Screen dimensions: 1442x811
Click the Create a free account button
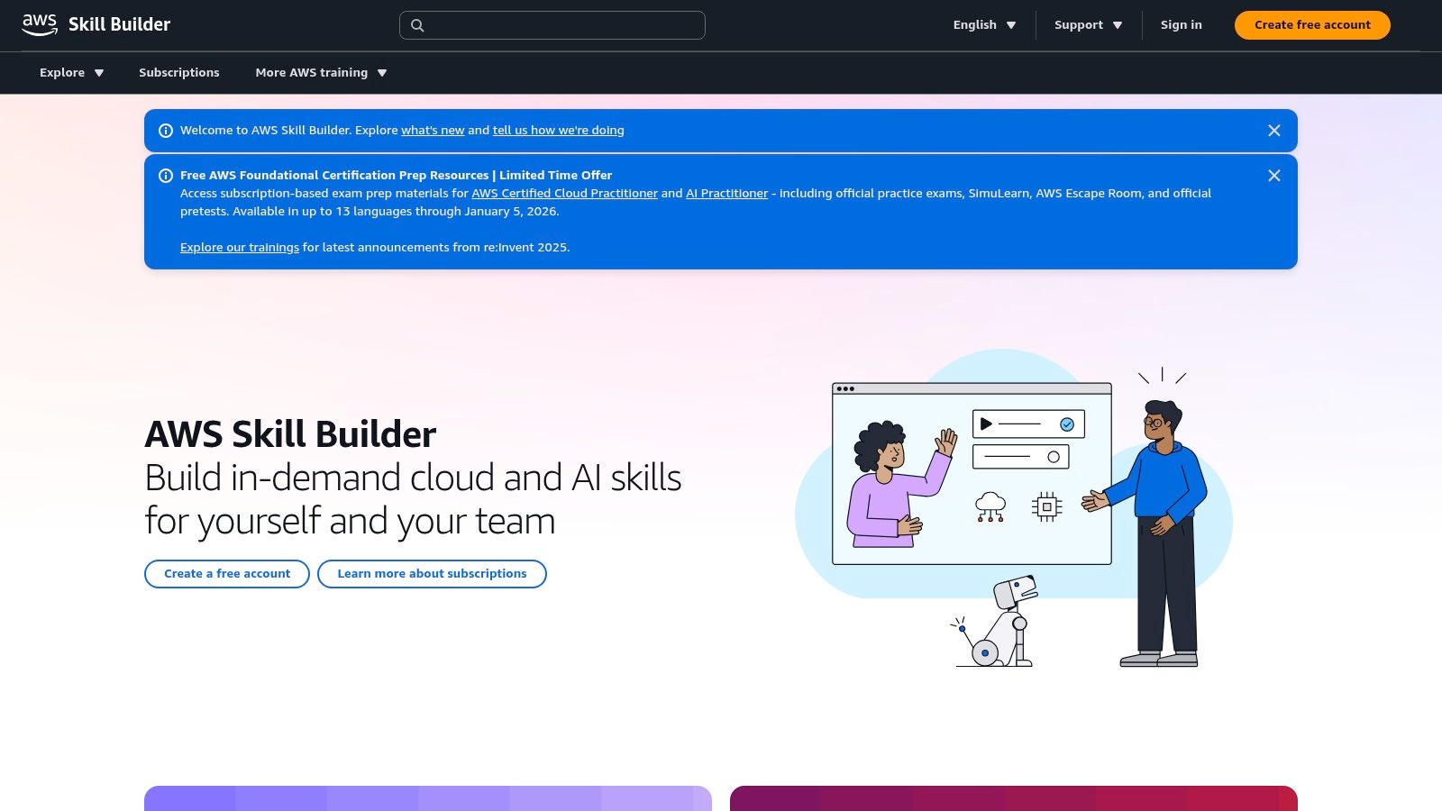pyautogui.click(x=226, y=573)
